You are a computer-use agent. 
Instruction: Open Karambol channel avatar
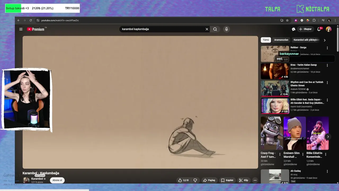[x=26, y=180]
